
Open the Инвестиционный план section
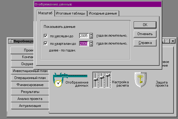coord(30,71)
